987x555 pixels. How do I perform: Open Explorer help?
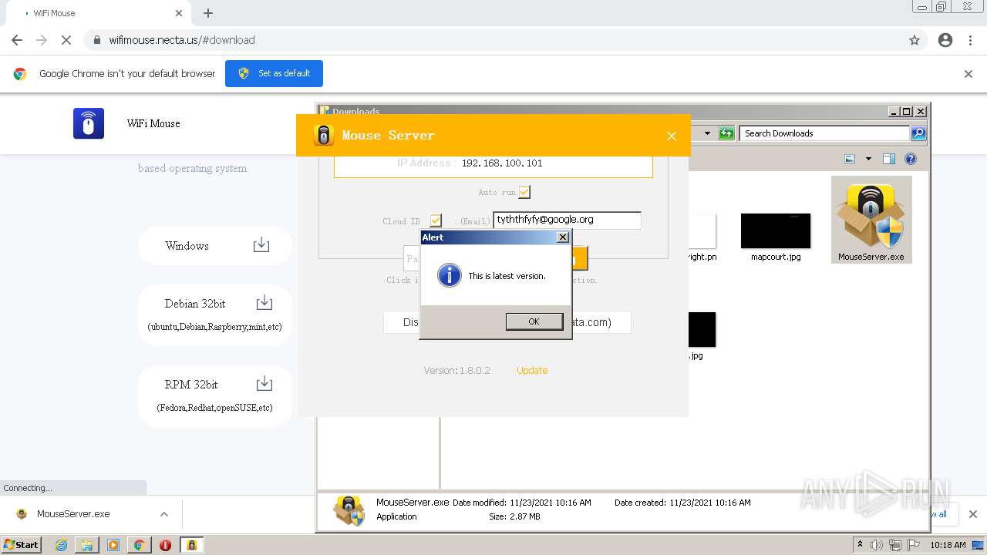tap(911, 159)
